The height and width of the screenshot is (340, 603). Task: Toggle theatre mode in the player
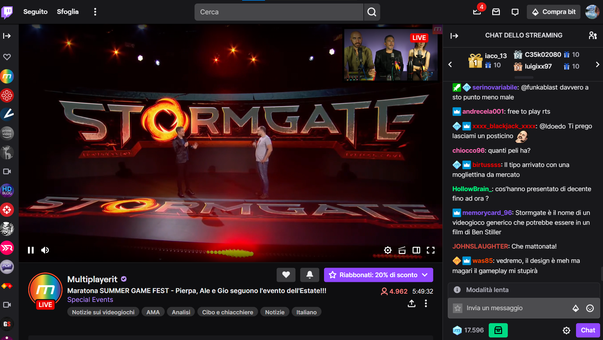(x=416, y=250)
